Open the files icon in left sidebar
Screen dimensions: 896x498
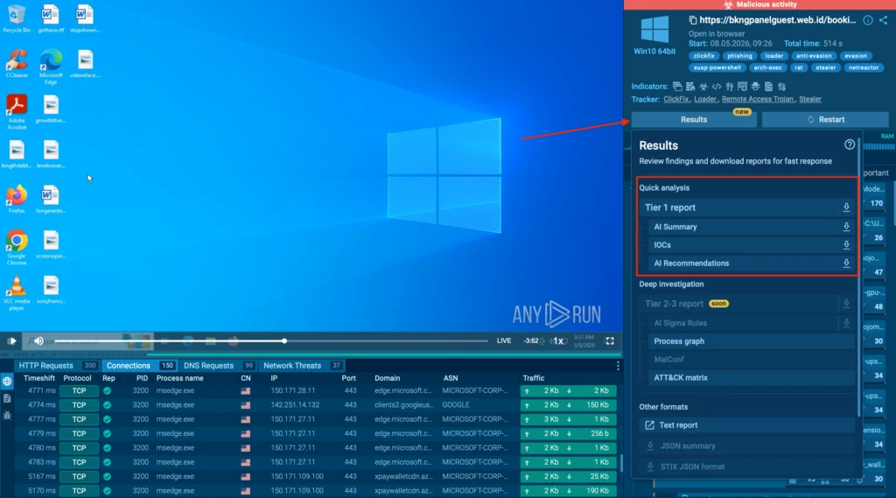coord(7,398)
